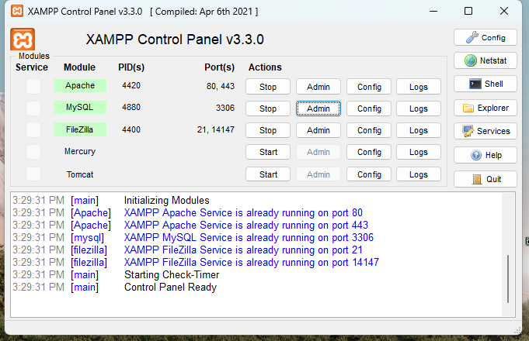529x341 pixels.
Task: Click FileZilla ports 21, 14147
Action: point(216,129)
